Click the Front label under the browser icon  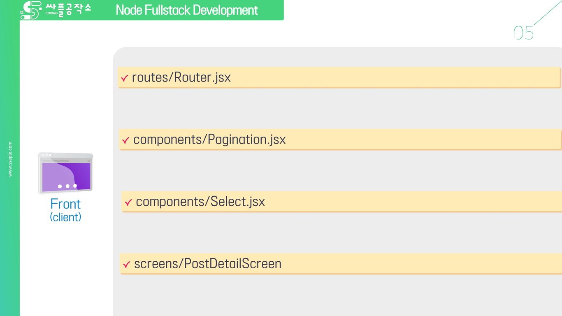click(x=65, y=204)
